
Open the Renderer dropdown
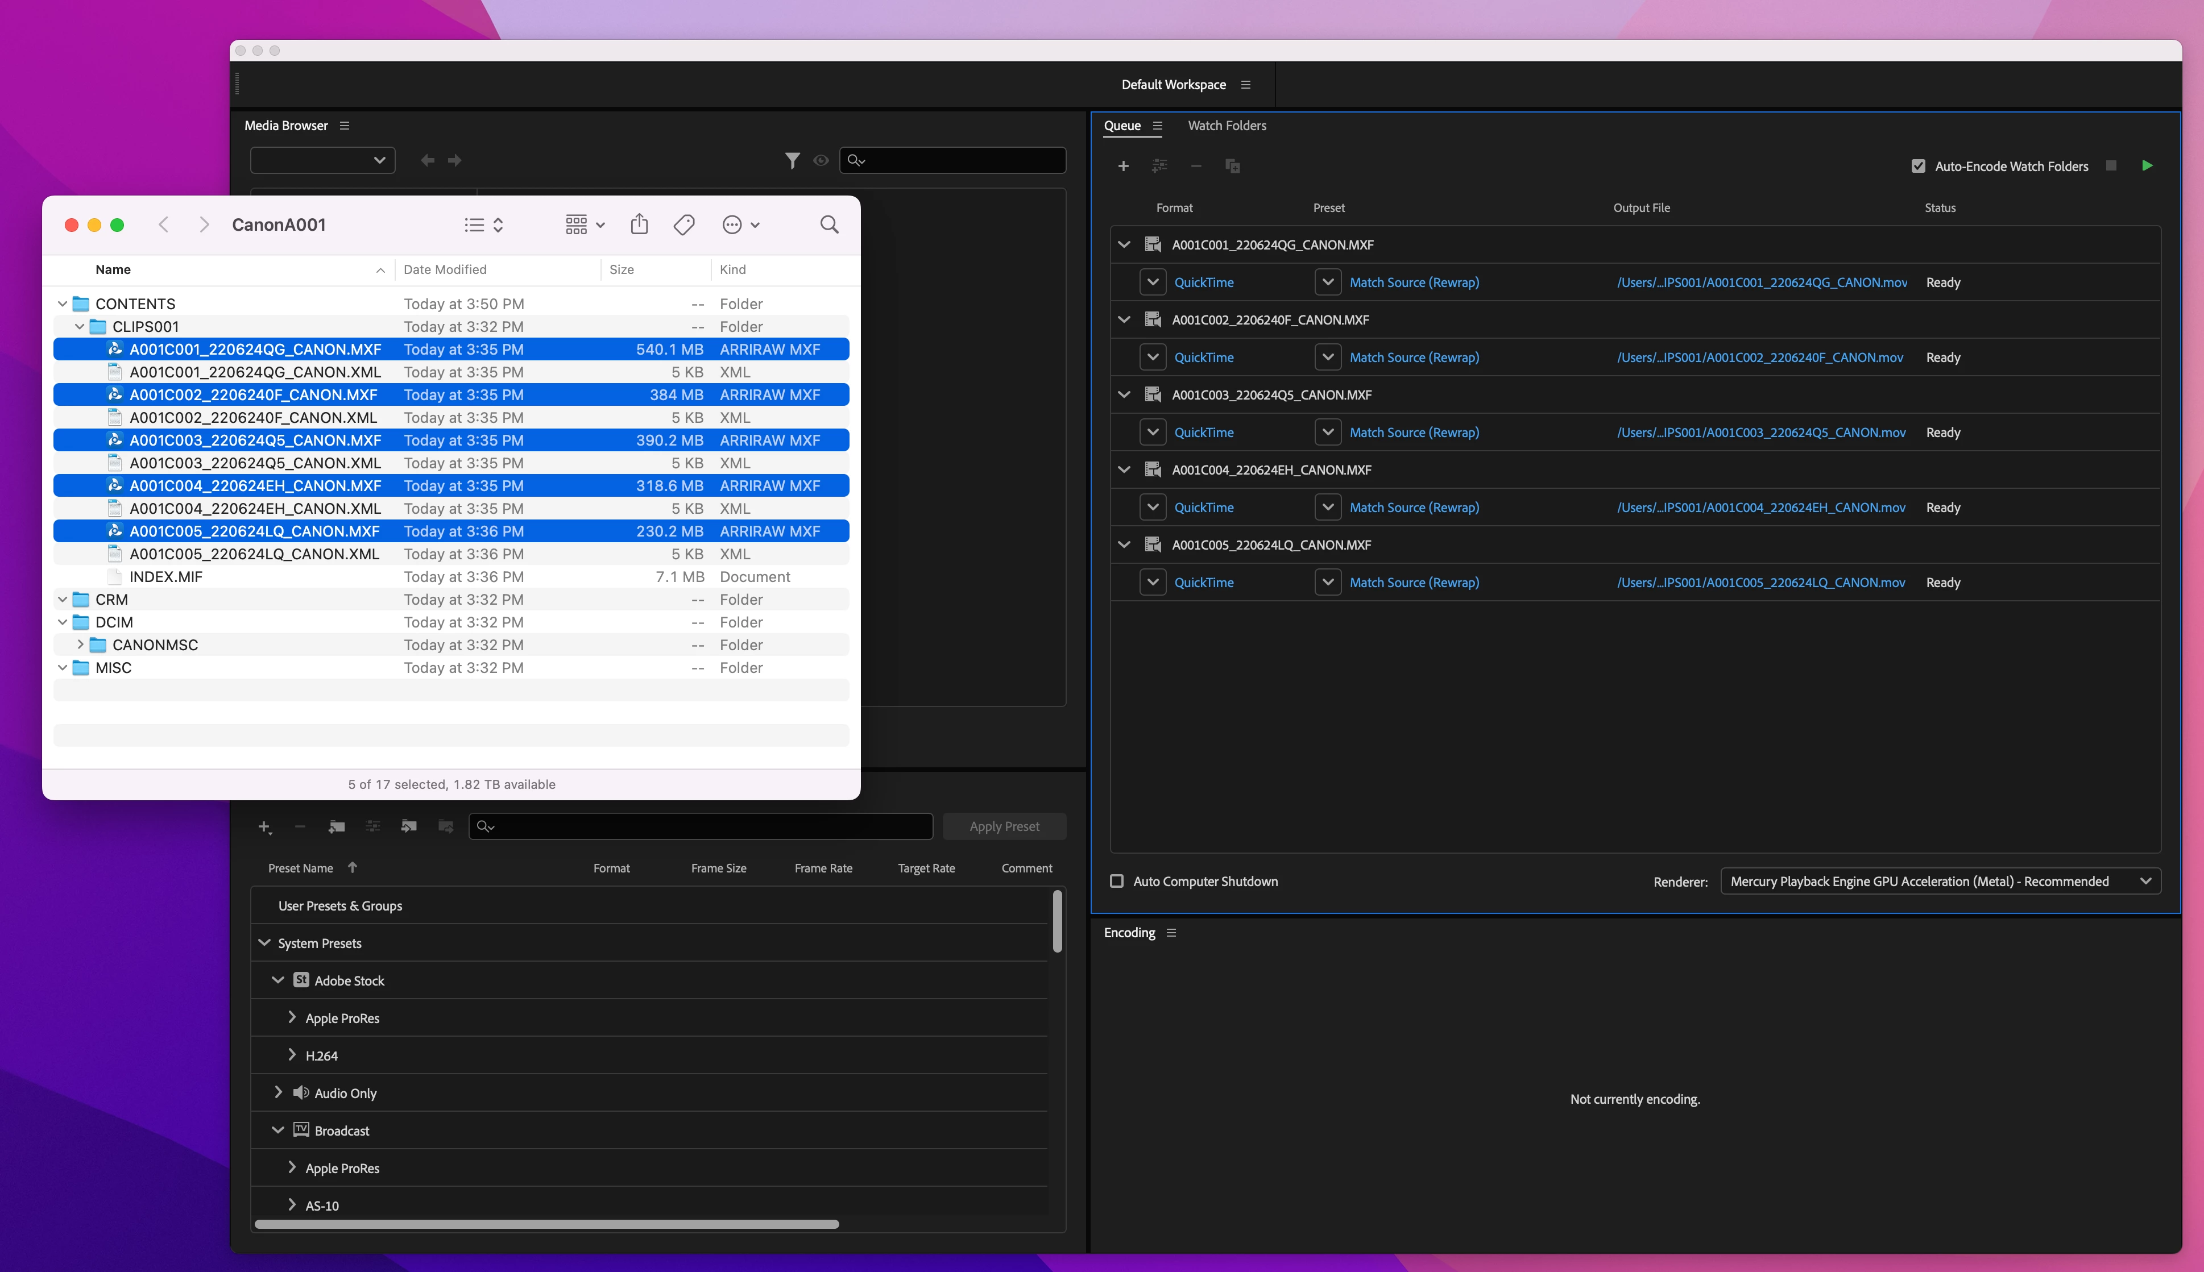tap(1939, 880)
